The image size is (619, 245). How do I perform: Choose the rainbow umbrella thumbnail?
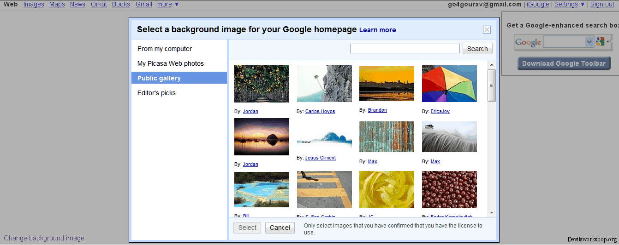point(449,84)
